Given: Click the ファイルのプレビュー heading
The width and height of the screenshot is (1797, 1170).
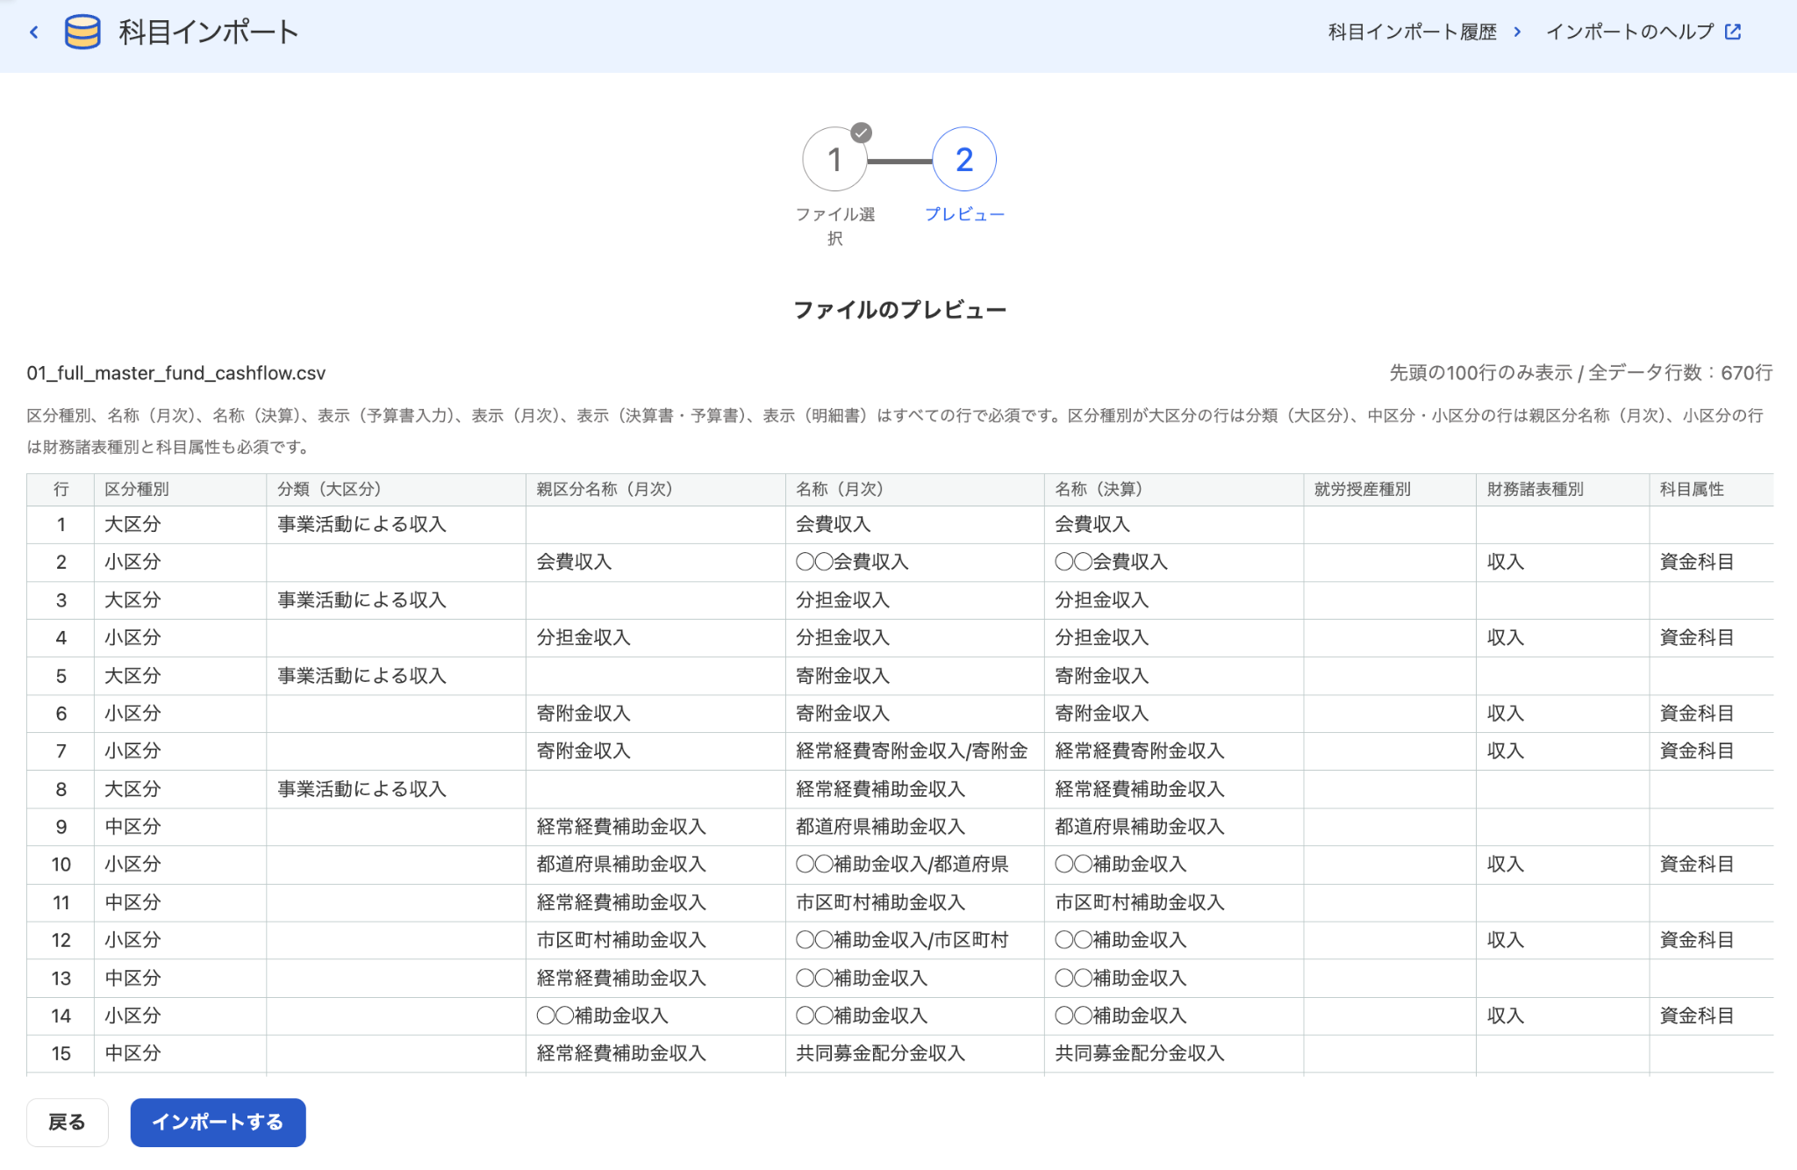Looking at the screenshot, I should (x=899, y=310).
